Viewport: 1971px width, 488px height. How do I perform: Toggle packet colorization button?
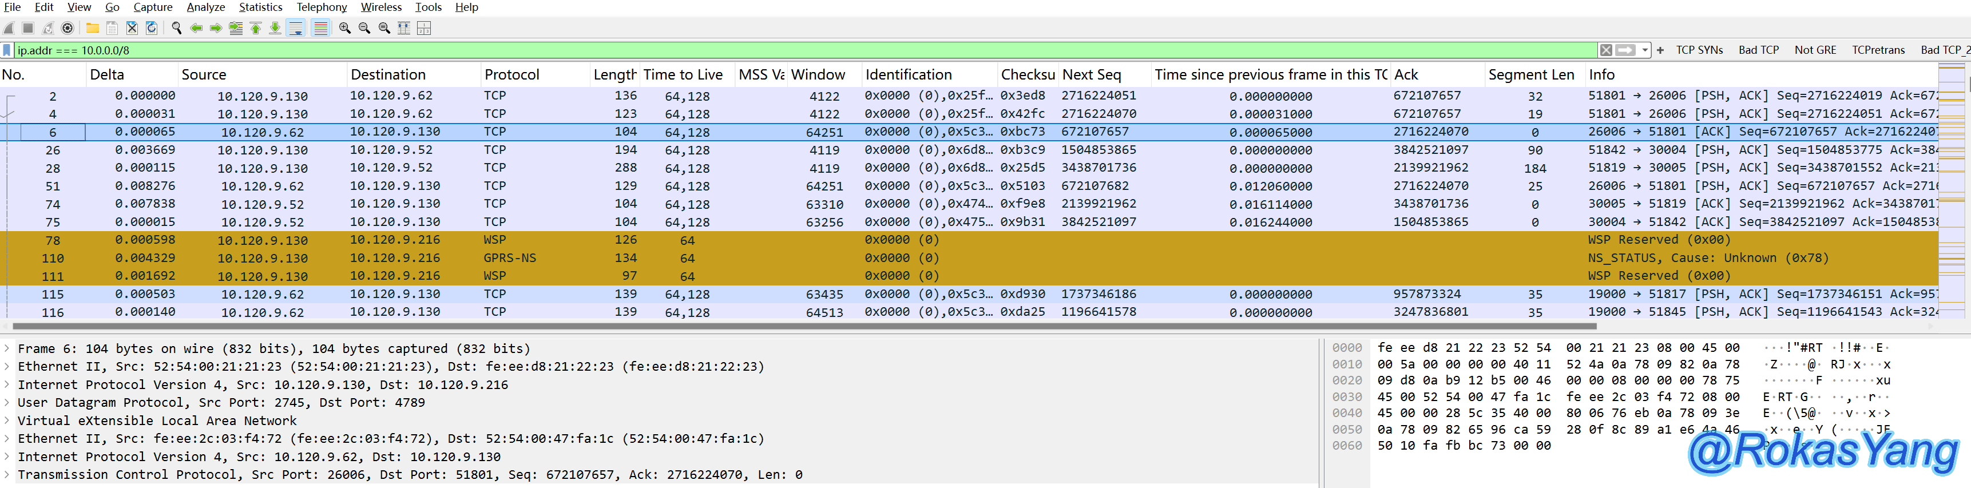320,28
